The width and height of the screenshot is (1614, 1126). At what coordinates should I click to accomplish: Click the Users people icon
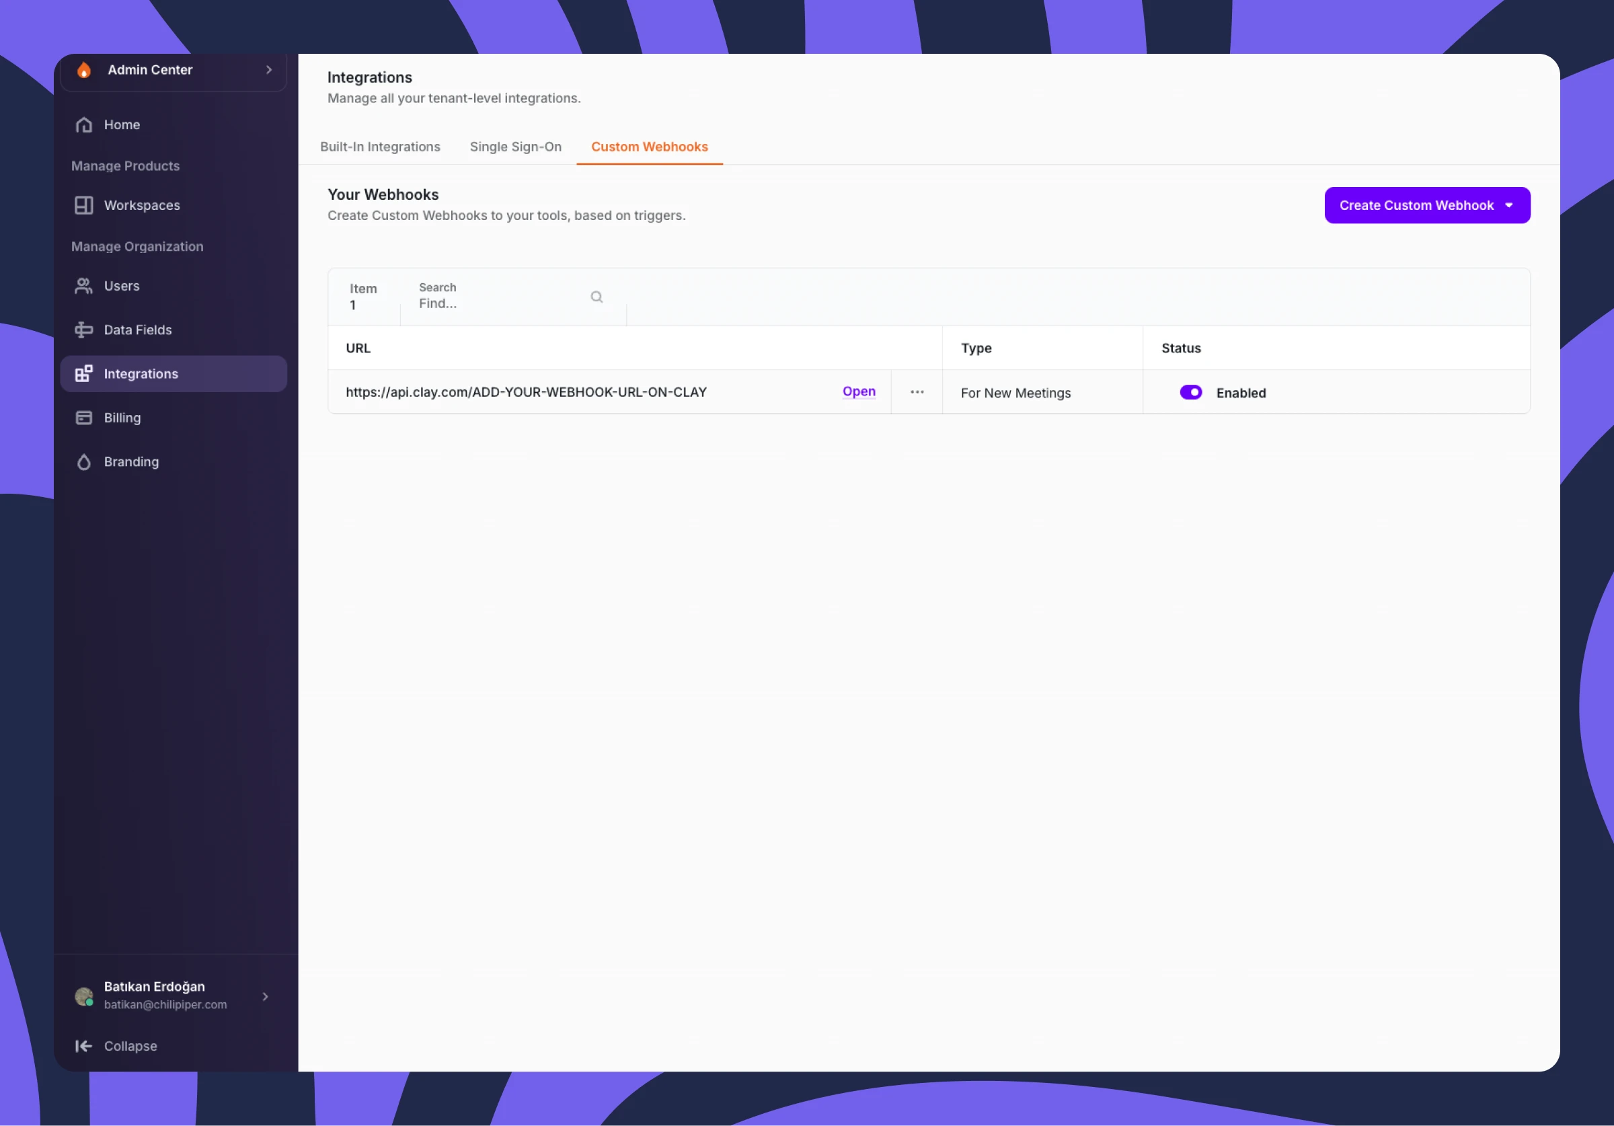point(83,287)
